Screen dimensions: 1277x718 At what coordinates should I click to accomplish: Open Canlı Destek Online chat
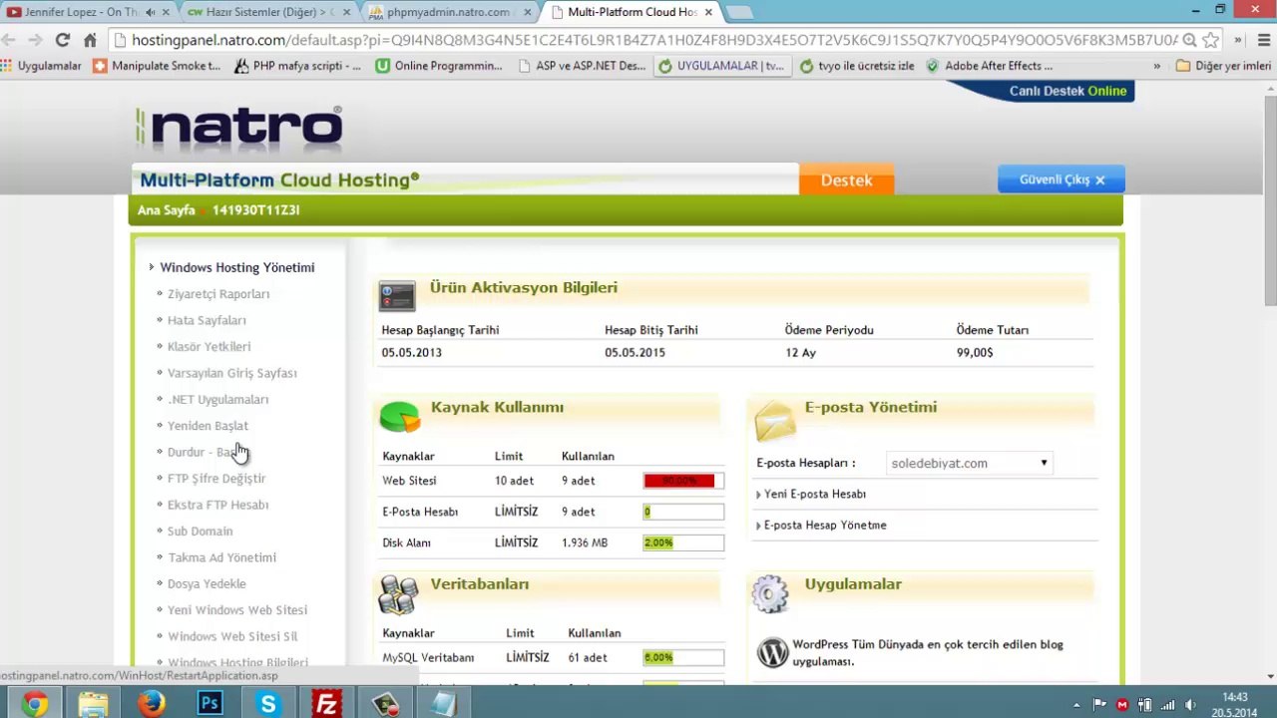point(1067,91)
